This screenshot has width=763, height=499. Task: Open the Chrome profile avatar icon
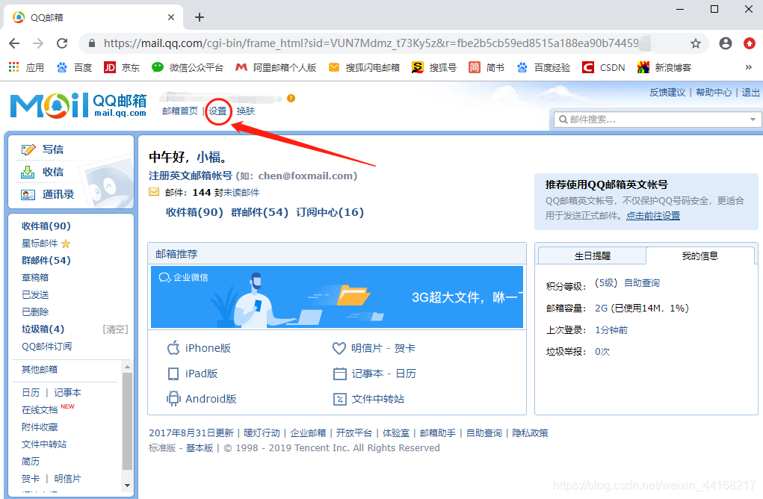click(x=725, y=43)
